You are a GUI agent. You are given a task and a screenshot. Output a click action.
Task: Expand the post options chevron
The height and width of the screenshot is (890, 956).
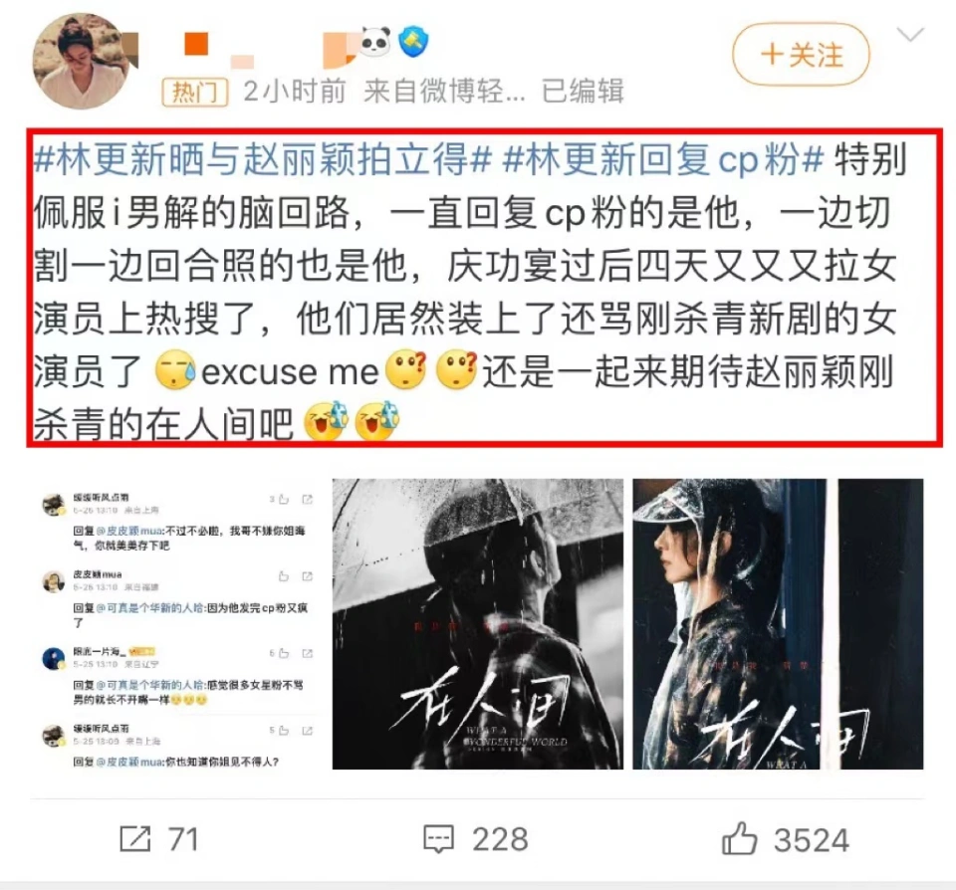tap(910, 35)
